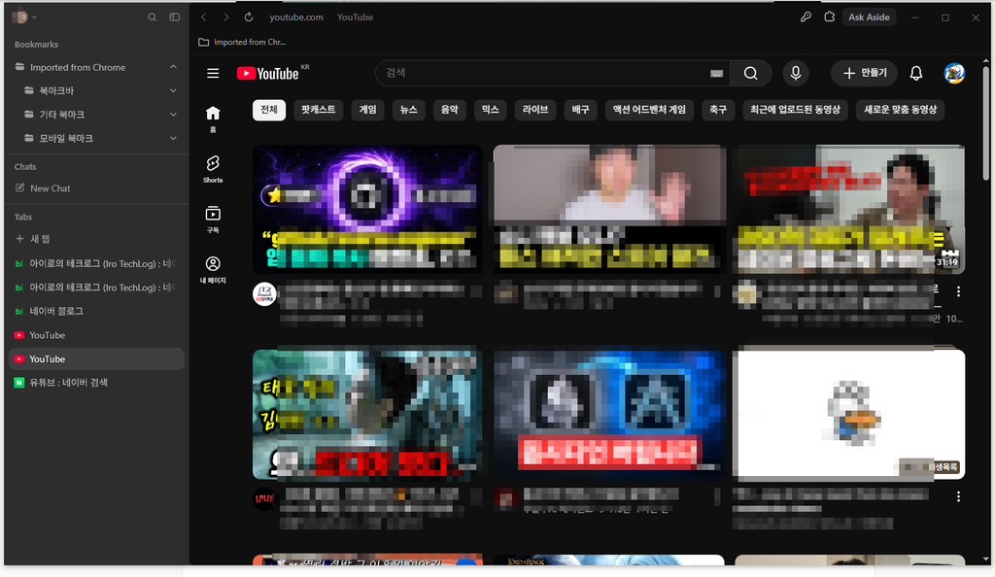Open Shorts from the mini sidebar
The height and width of the screenshot is (577, 995).
[x=213, y=169]
